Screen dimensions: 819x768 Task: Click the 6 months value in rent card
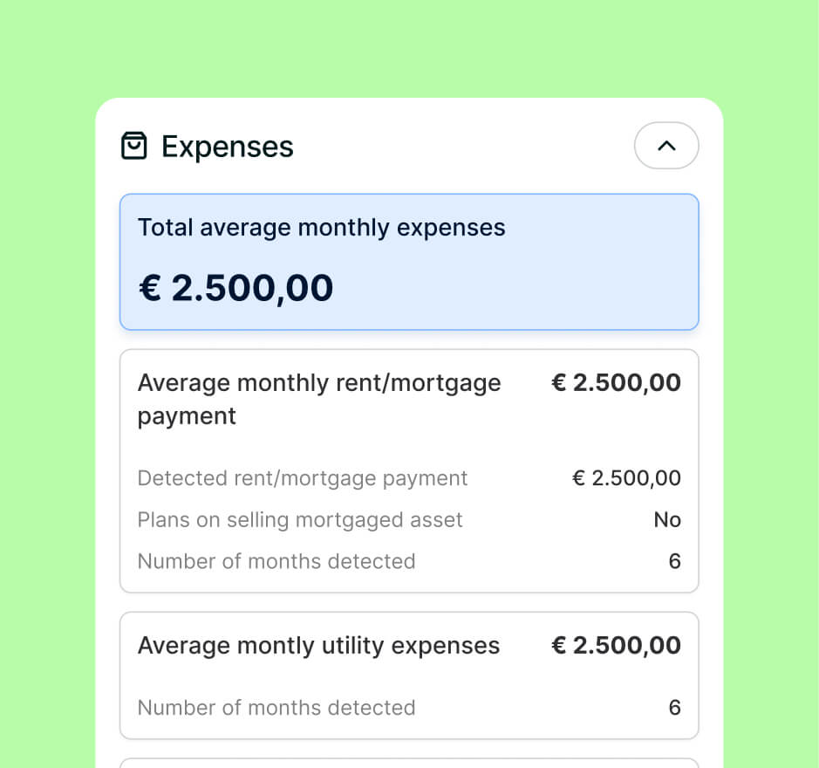click(674, 561)
